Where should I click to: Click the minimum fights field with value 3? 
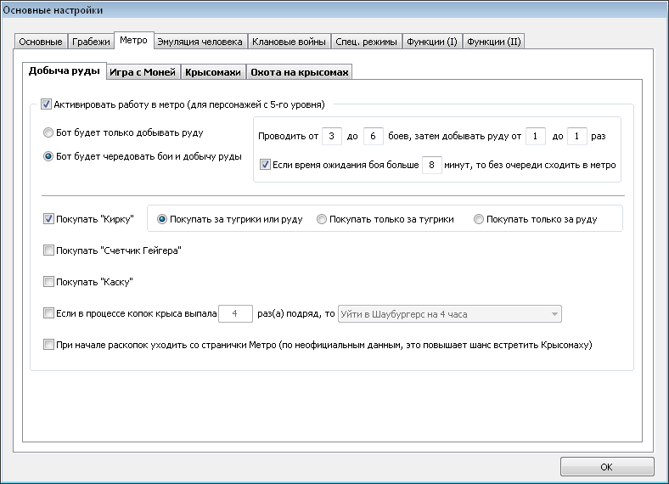[331, 136]
